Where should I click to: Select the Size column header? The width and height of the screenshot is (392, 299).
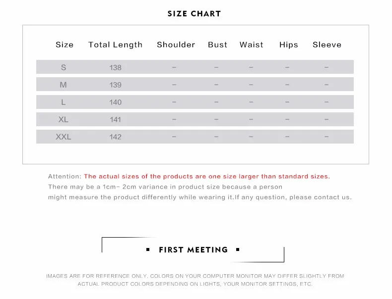point(65,45)
